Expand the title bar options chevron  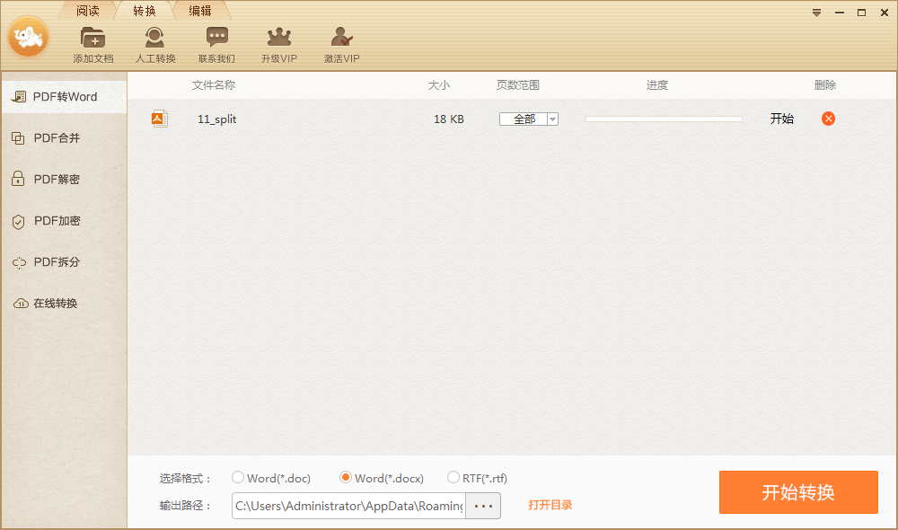(815, 13)
